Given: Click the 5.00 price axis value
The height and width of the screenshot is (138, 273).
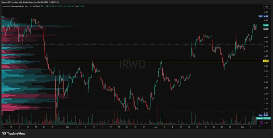Looking at the screenshot, I should [x=266, y=12].
